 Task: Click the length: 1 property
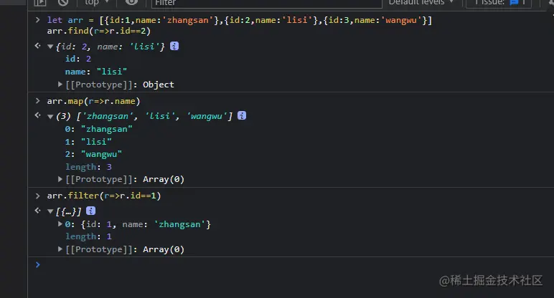[x=88, y=236]
